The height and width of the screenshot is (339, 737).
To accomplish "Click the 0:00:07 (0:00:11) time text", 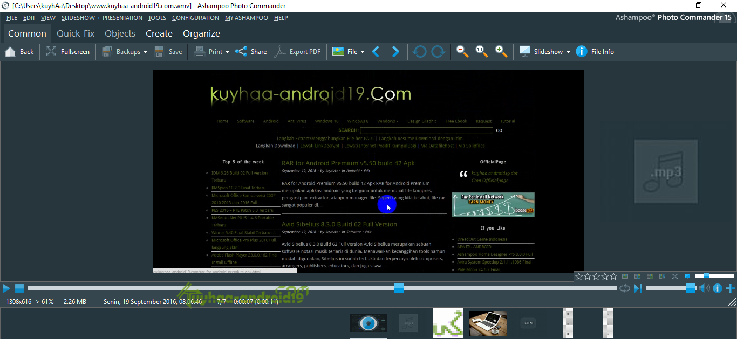I will 256,302.
